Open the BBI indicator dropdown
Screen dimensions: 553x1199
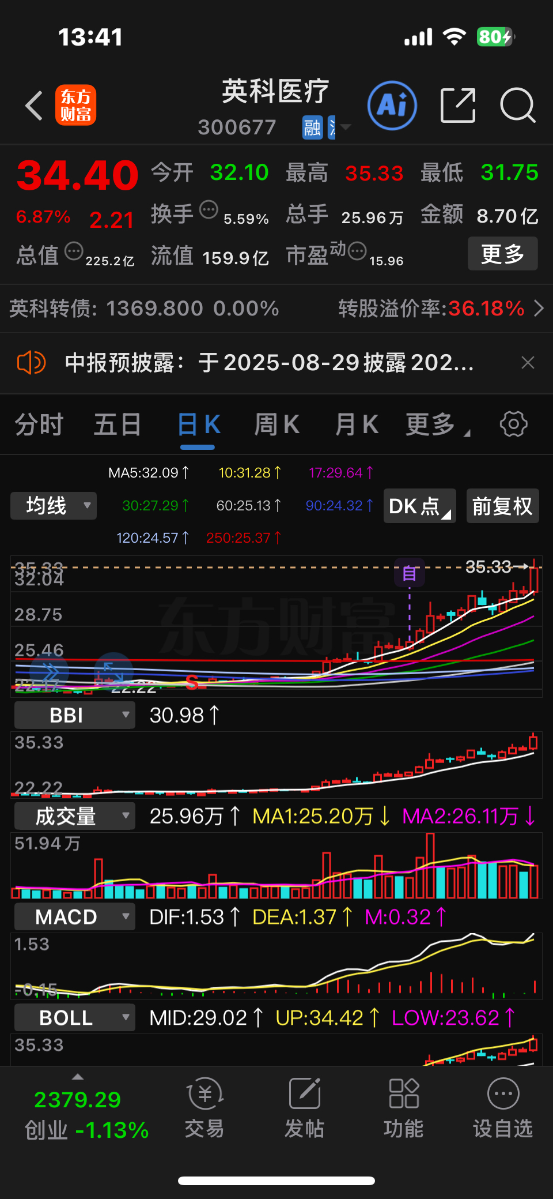coord(75,715)
